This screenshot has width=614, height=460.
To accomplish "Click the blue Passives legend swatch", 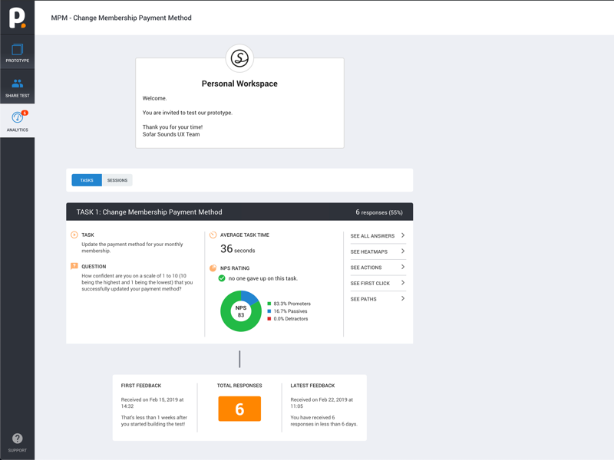I will tap(269, 311).
